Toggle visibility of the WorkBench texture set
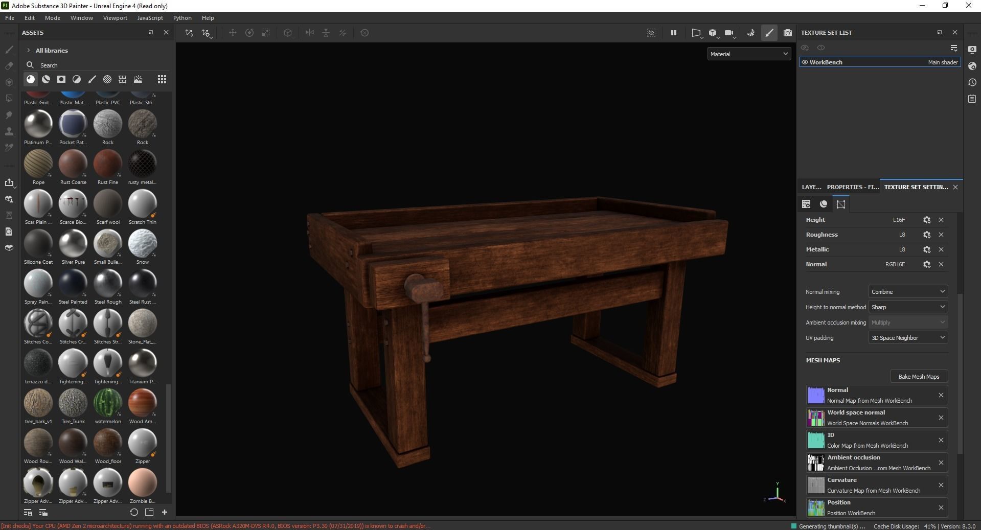The height and width of the screenshot is (530, 981). [805, 62]
